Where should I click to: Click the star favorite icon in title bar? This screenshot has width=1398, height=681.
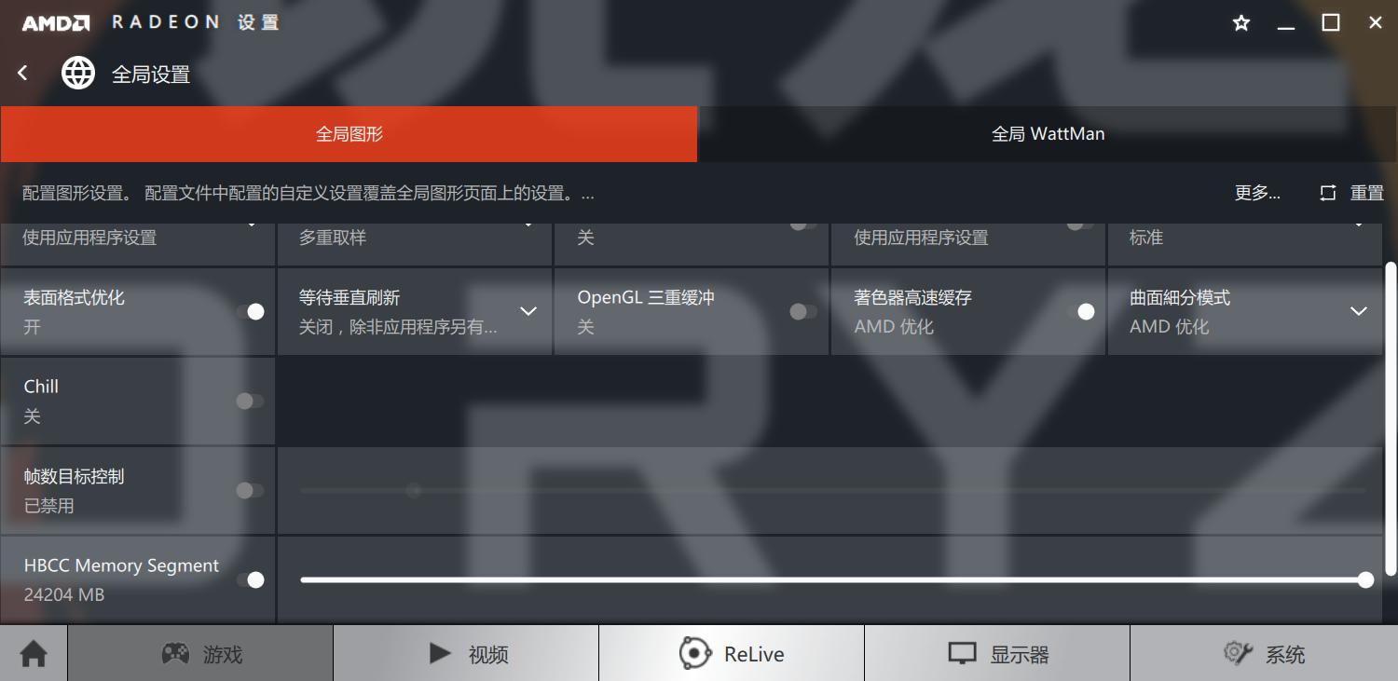tap(1240, 21)
